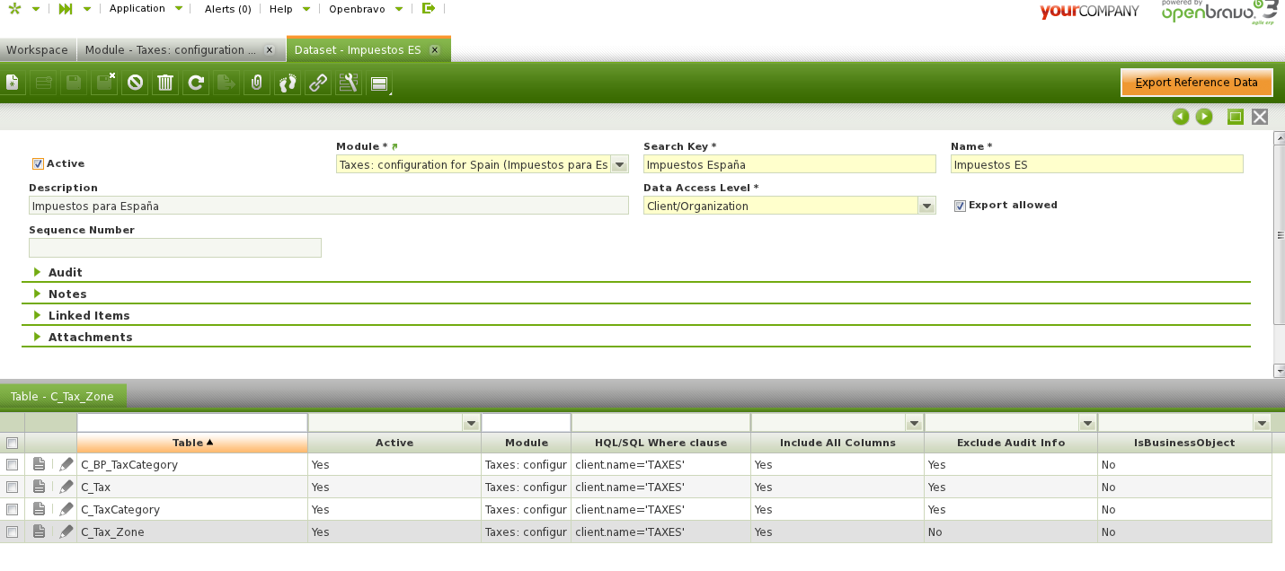Switch to the Workspace tab

(38, 50)
